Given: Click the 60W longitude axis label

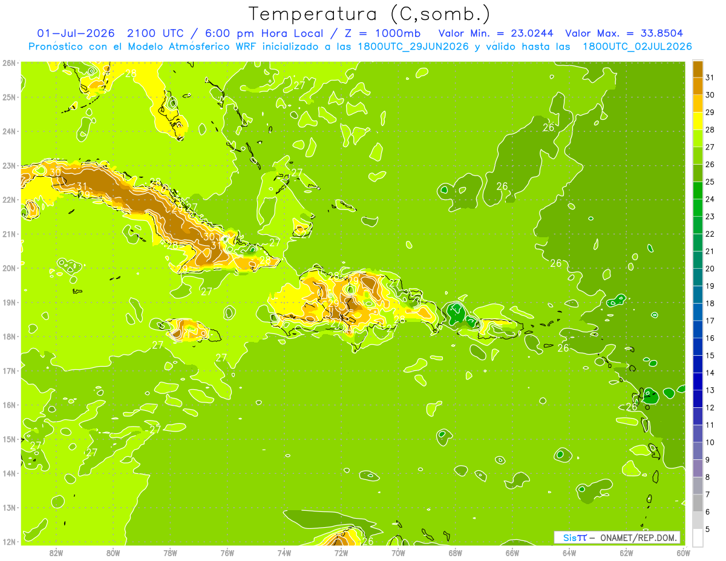Looking at the screenshot, I should pos(683,553).
